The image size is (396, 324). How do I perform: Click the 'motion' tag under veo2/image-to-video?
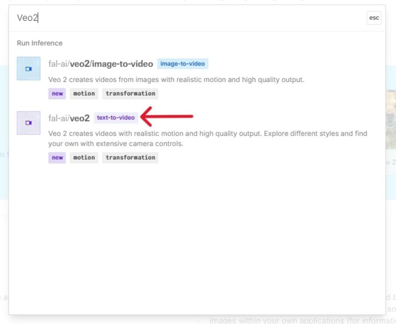[x=84, y=94]
